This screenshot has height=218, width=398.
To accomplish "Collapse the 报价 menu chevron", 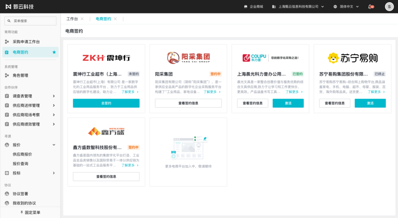I will [x=54, y=144].
